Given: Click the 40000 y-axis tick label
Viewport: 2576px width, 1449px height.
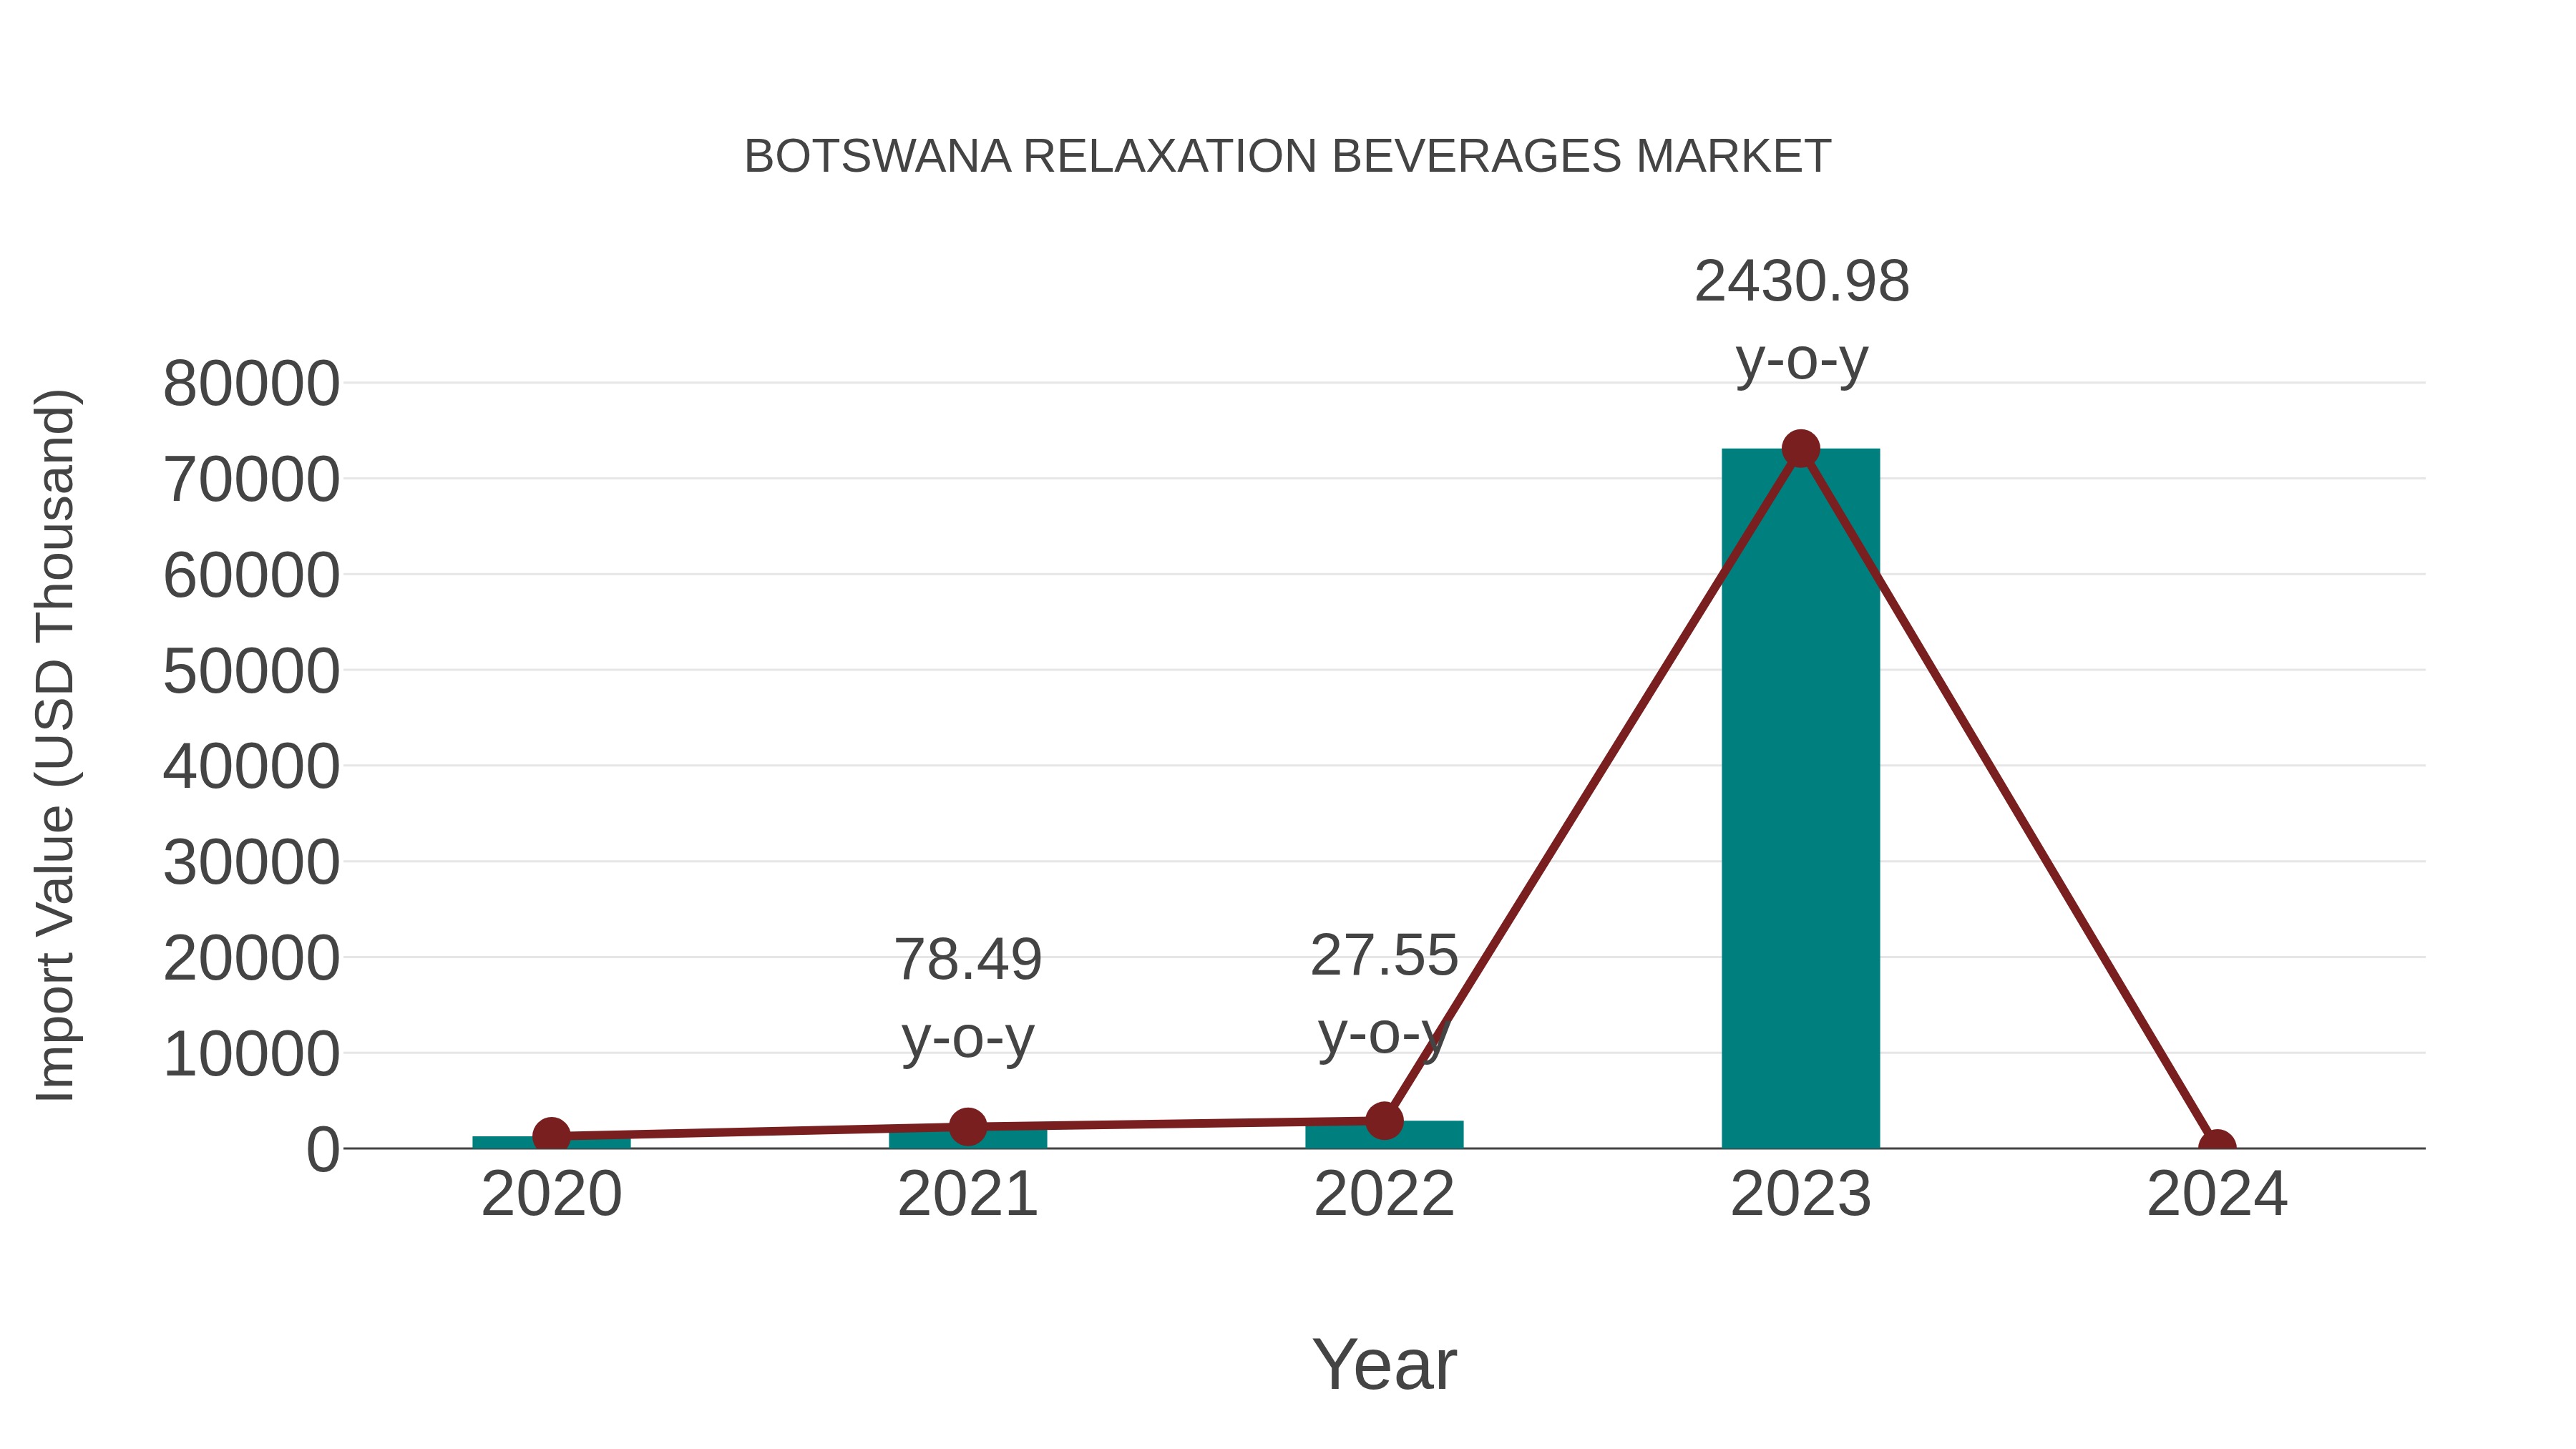Looking at the screenshot, I should [251, 767].
